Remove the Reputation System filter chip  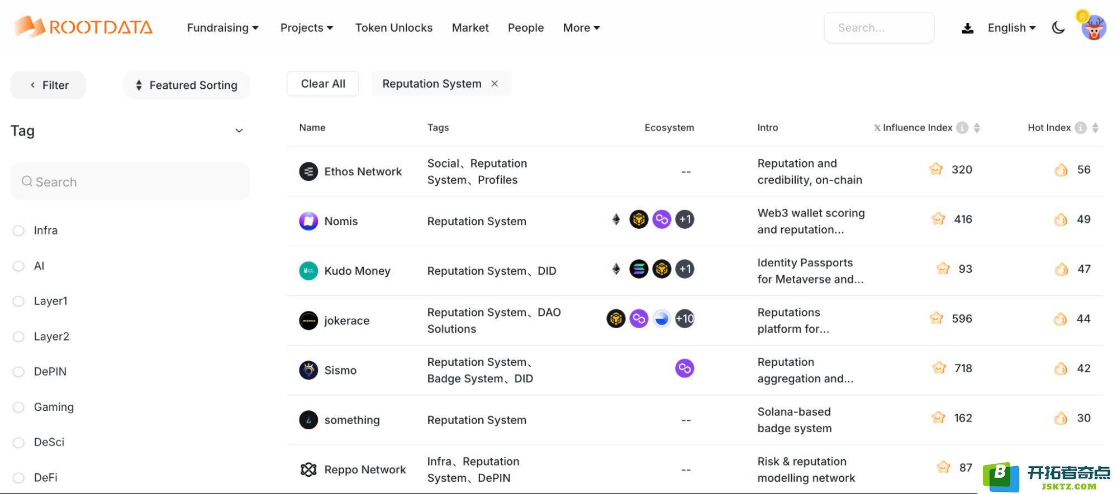(x=495, y=84)
